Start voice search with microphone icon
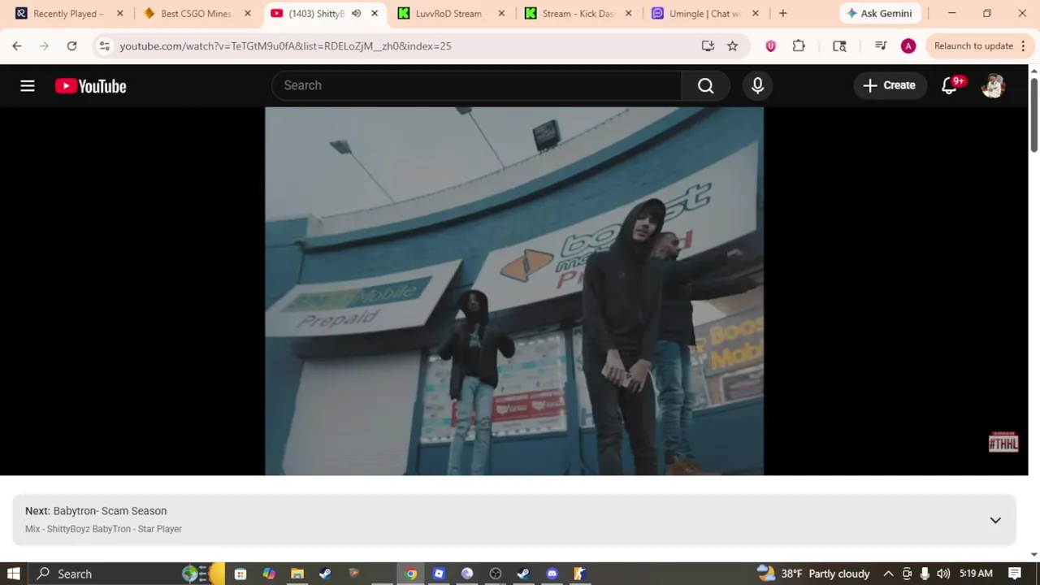 click(757, 85)
